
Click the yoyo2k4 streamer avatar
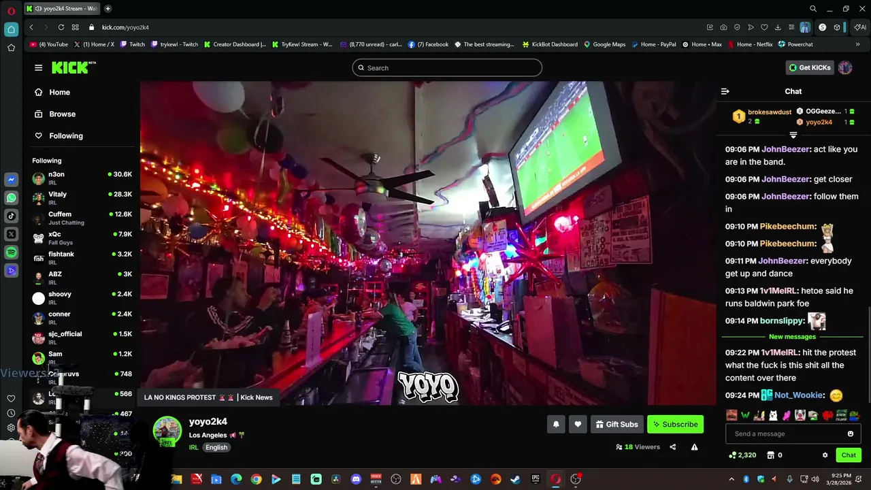(167, 431)
